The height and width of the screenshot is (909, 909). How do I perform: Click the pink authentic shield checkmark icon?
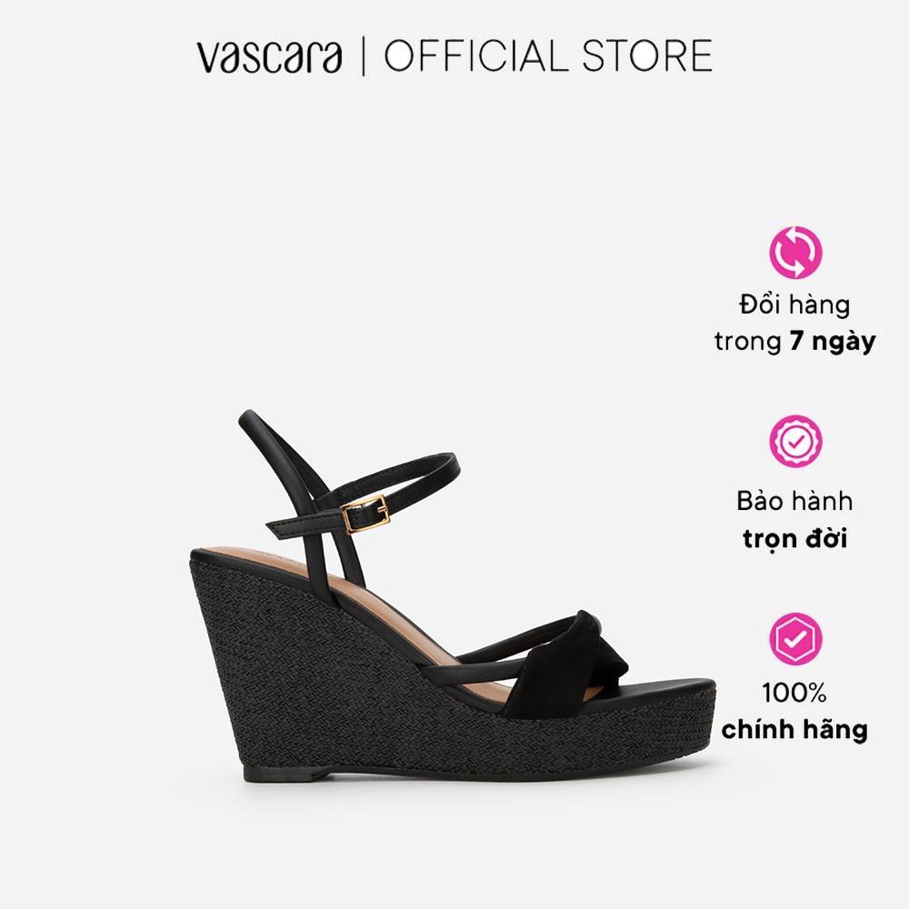coord(795,638)
